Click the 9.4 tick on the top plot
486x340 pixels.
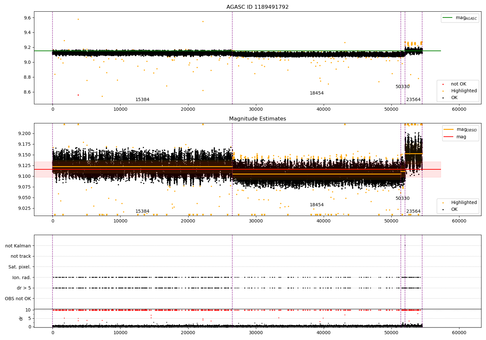(28, 32)
